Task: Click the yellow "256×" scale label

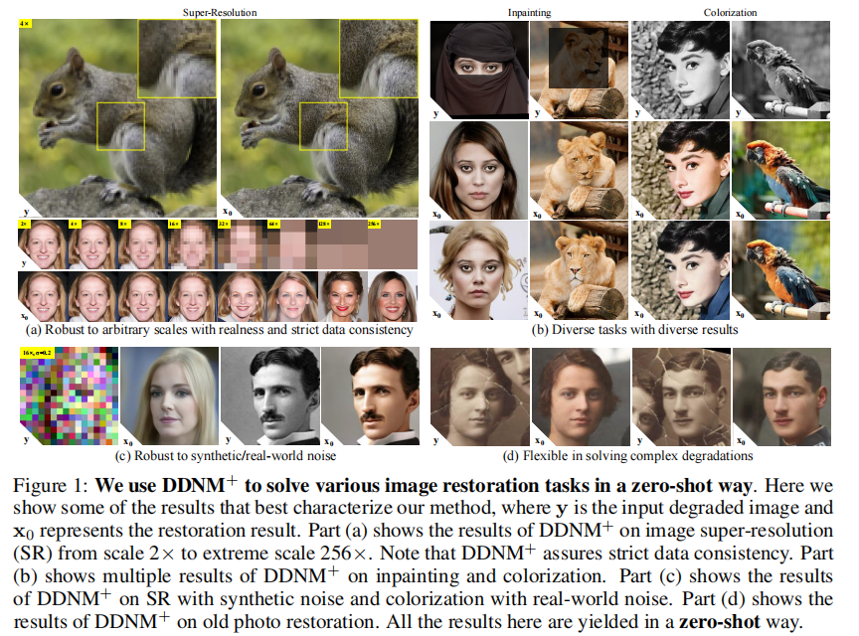Action: [x=374, y=224]
